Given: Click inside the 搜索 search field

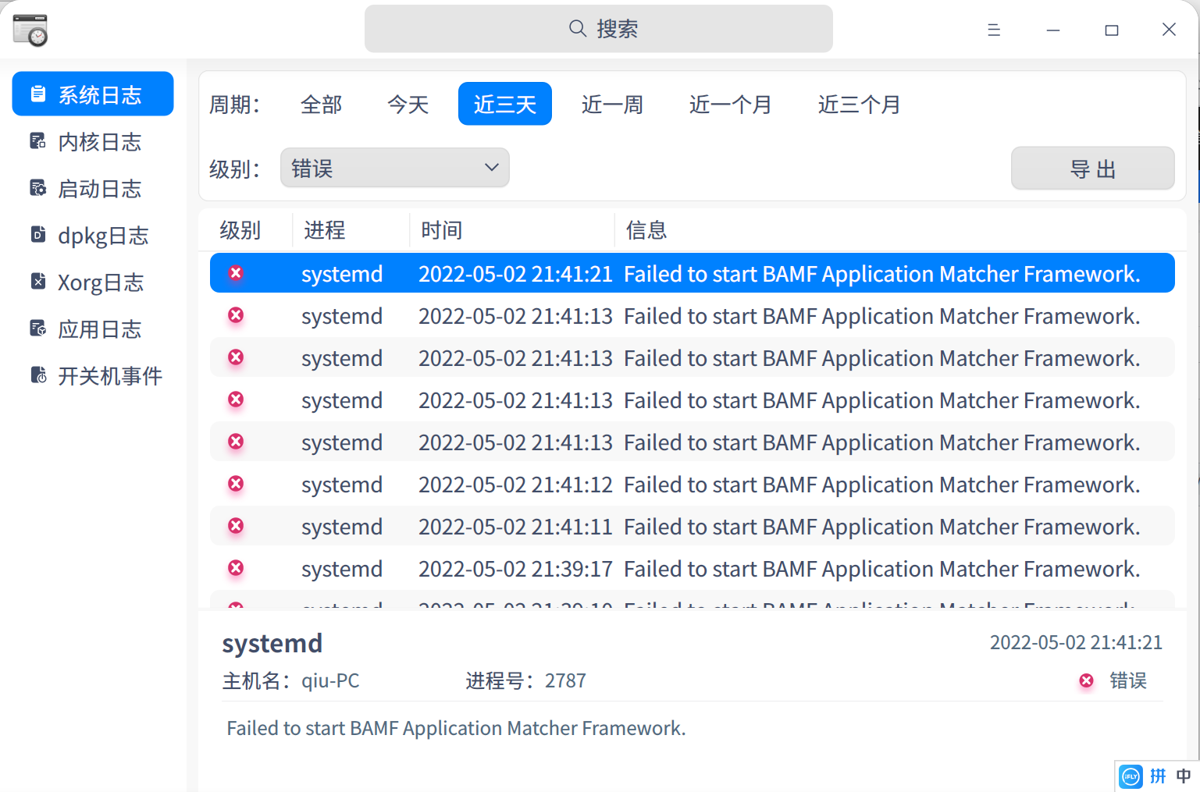Looking at the screenshot, I should pyautogui.click(x=599, y=28).
